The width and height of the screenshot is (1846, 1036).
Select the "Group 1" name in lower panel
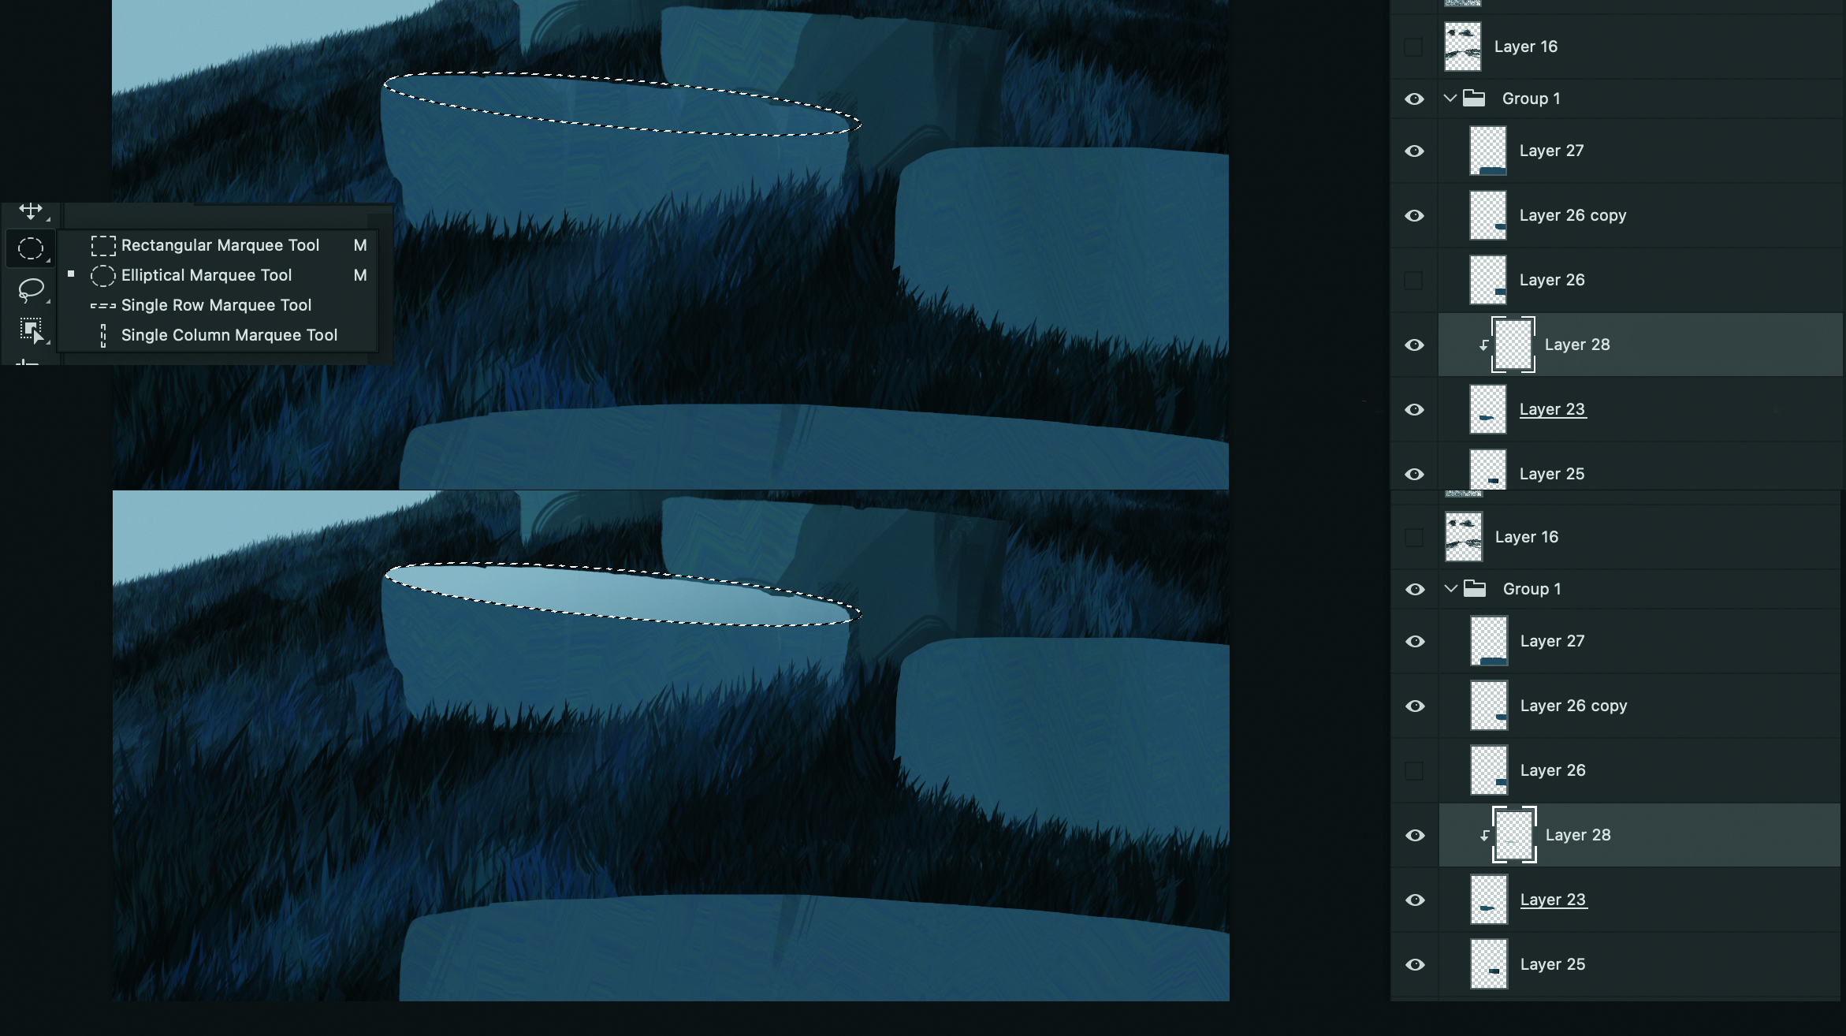[1532, 589]
